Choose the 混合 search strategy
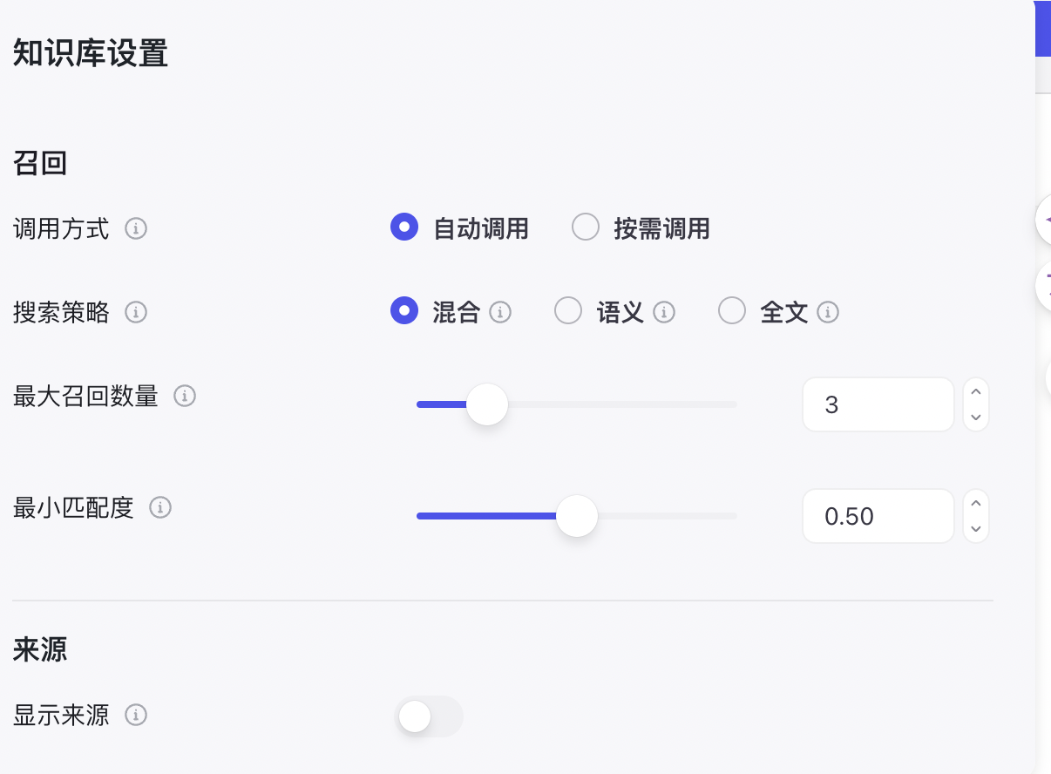 (x=404, y=311)
